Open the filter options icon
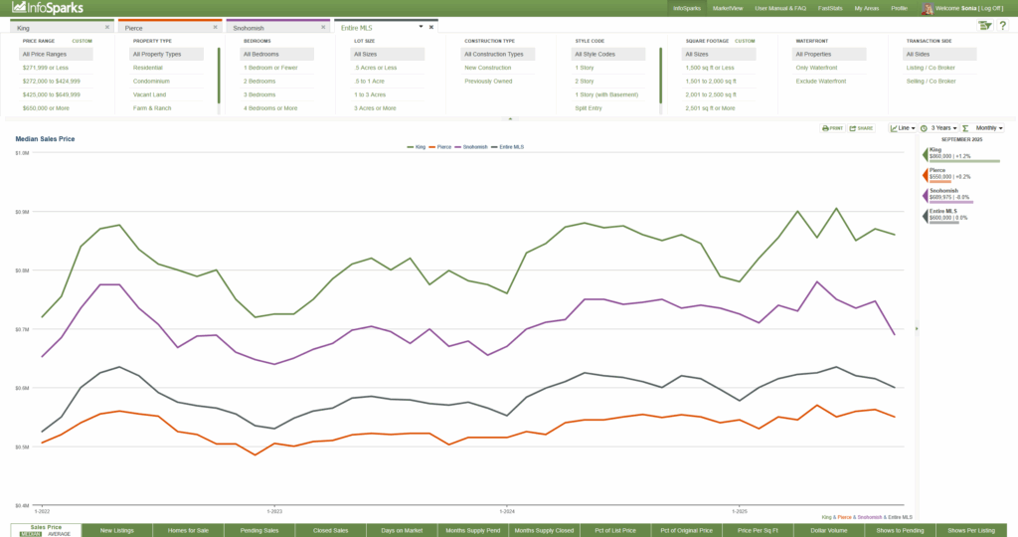Screen dimensions: 1018x537 tap(983, 26)
